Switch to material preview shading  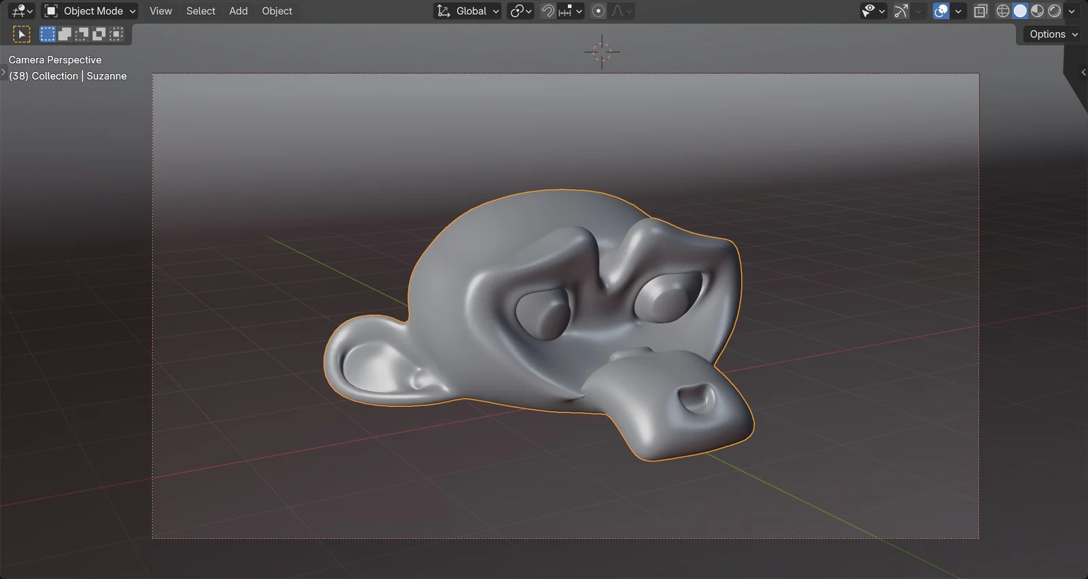pos(1037,11)
